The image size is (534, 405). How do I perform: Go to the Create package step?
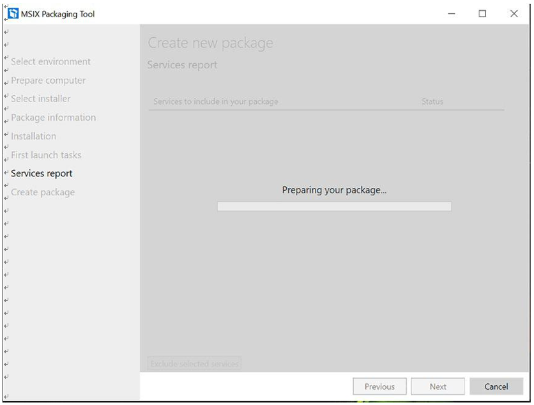pos(43,192)
